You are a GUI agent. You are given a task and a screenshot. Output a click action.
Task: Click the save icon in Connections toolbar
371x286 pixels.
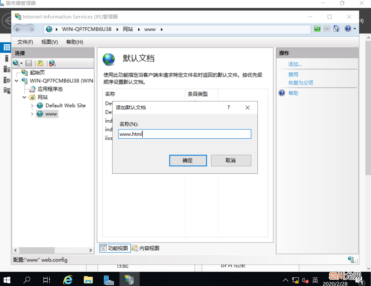pos(29,63)
